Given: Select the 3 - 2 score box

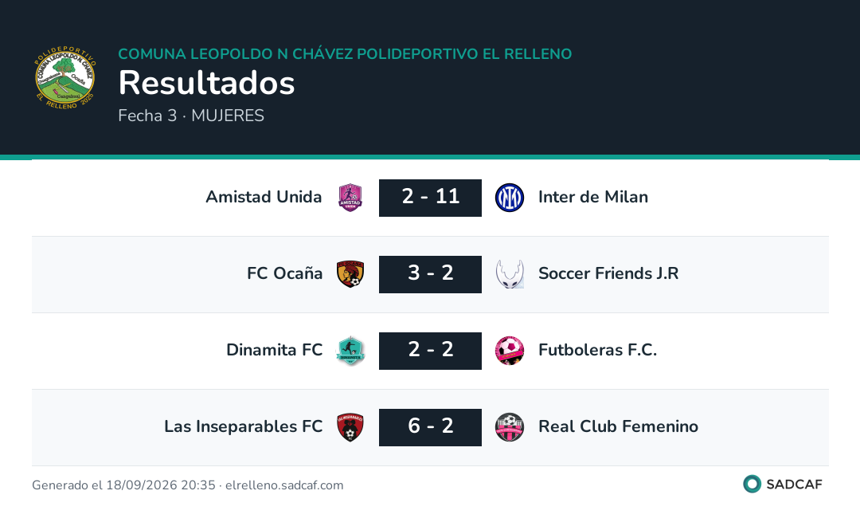Looking at the screenshot, I should [431, 274].
